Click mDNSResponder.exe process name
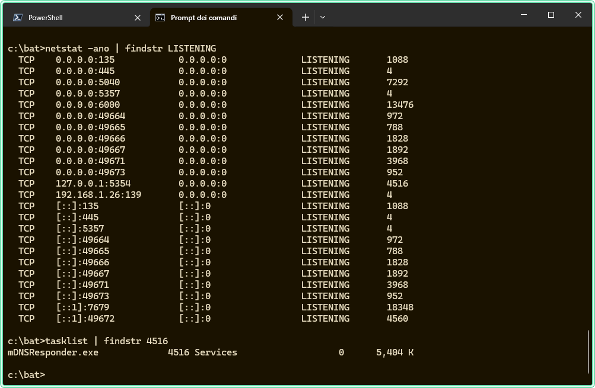Screen dimensions: 595x388 click(53, 352)
